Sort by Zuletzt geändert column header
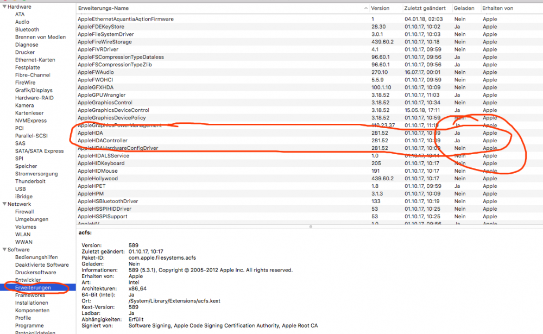The image size is (543, 334). (x=425, y=8)
